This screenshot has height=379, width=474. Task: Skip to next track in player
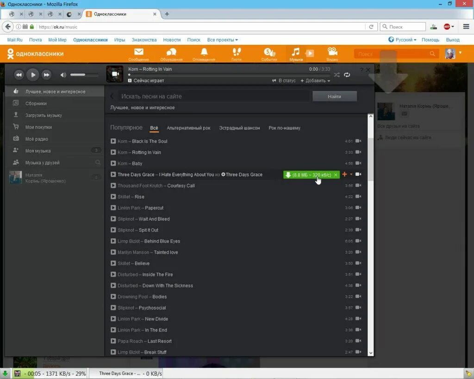[46, 75]
